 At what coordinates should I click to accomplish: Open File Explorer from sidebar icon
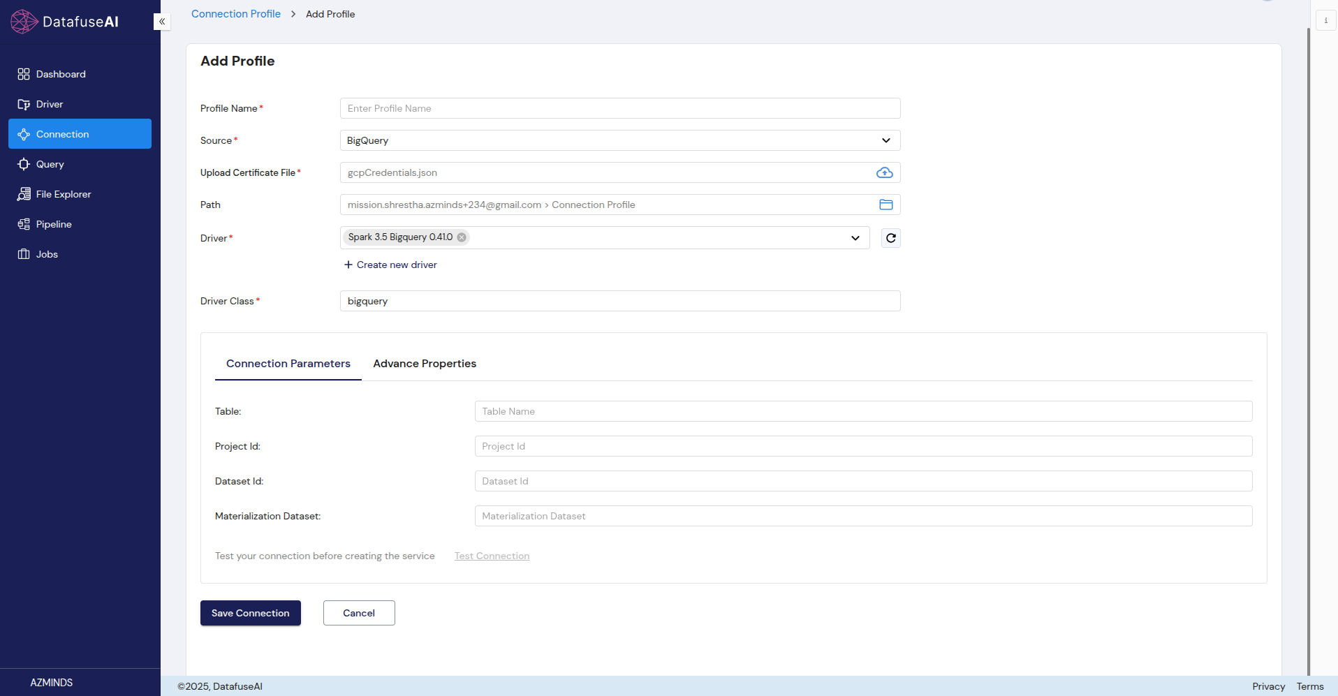coord(24,194)
